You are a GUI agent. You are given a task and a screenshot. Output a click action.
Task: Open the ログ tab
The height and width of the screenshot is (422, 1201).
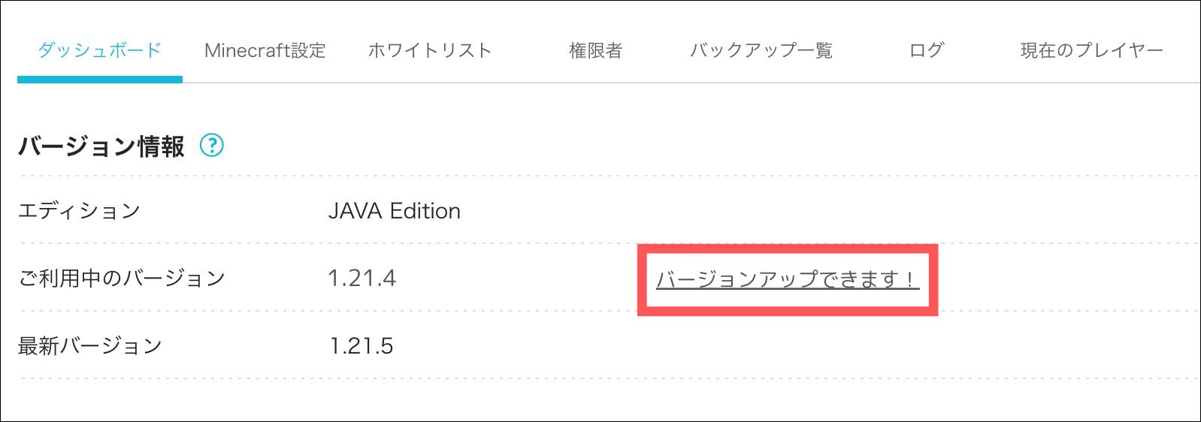pyautogui.click(x=927, y=50)
